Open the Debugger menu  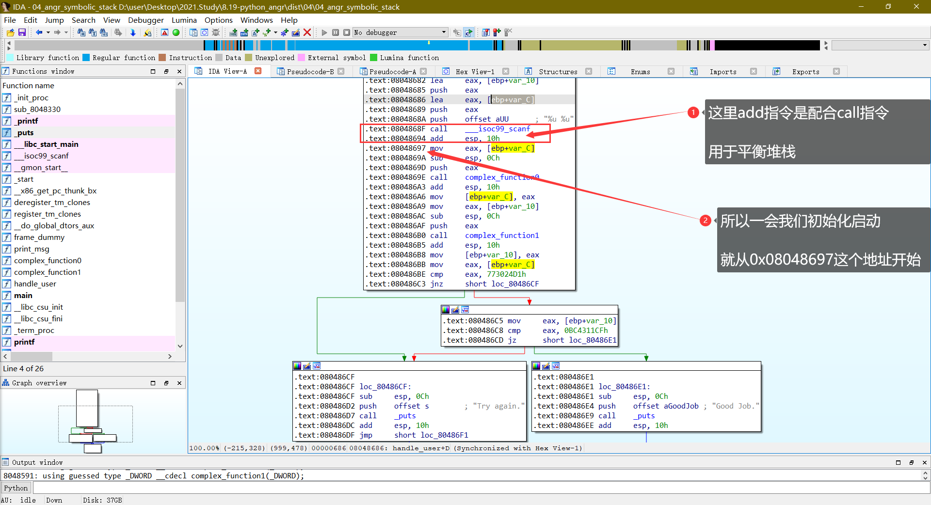[x=146, y=20]
